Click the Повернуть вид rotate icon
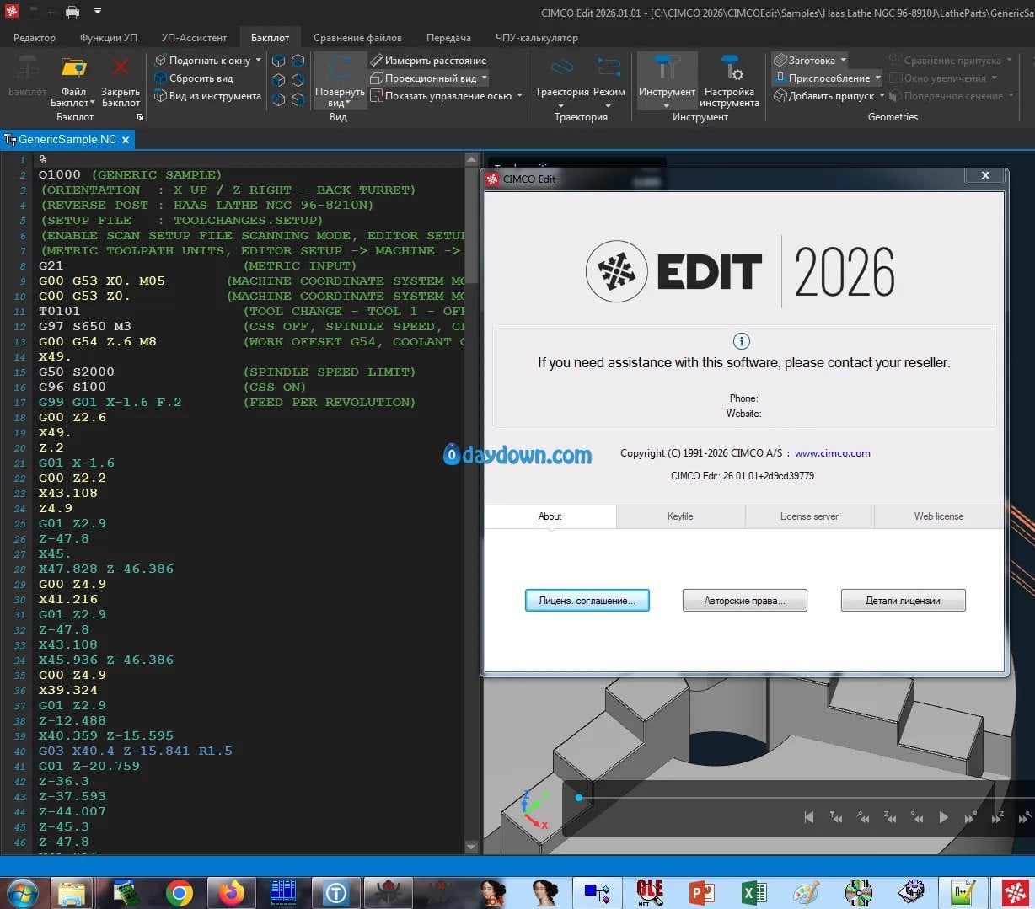1035x909 pixels. tap(340, 69)
